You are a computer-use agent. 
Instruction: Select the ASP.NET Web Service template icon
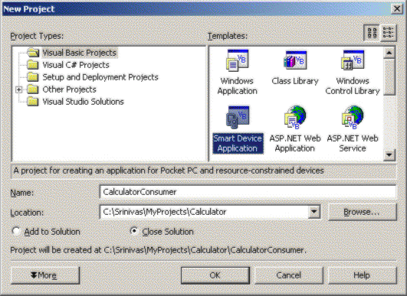353,117
